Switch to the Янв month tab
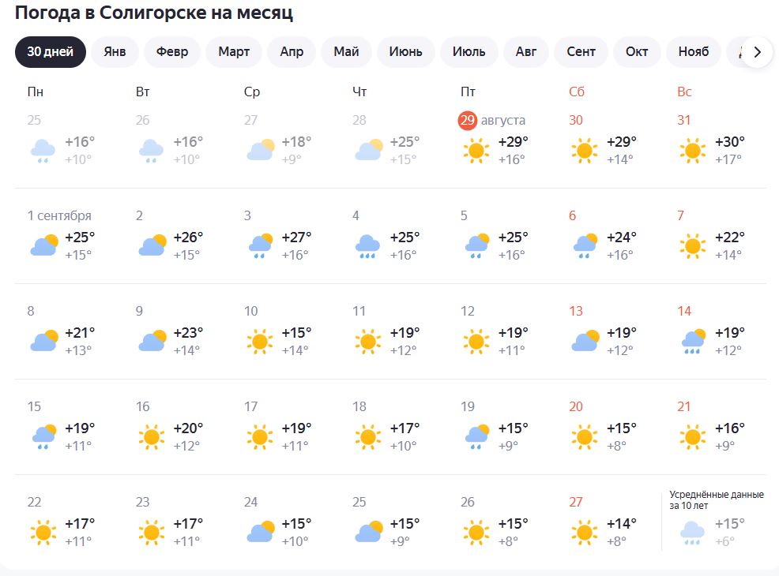This screenshot has height=576, width=779. (x=115, y=52)
